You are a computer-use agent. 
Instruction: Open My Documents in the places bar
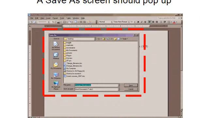56,66
